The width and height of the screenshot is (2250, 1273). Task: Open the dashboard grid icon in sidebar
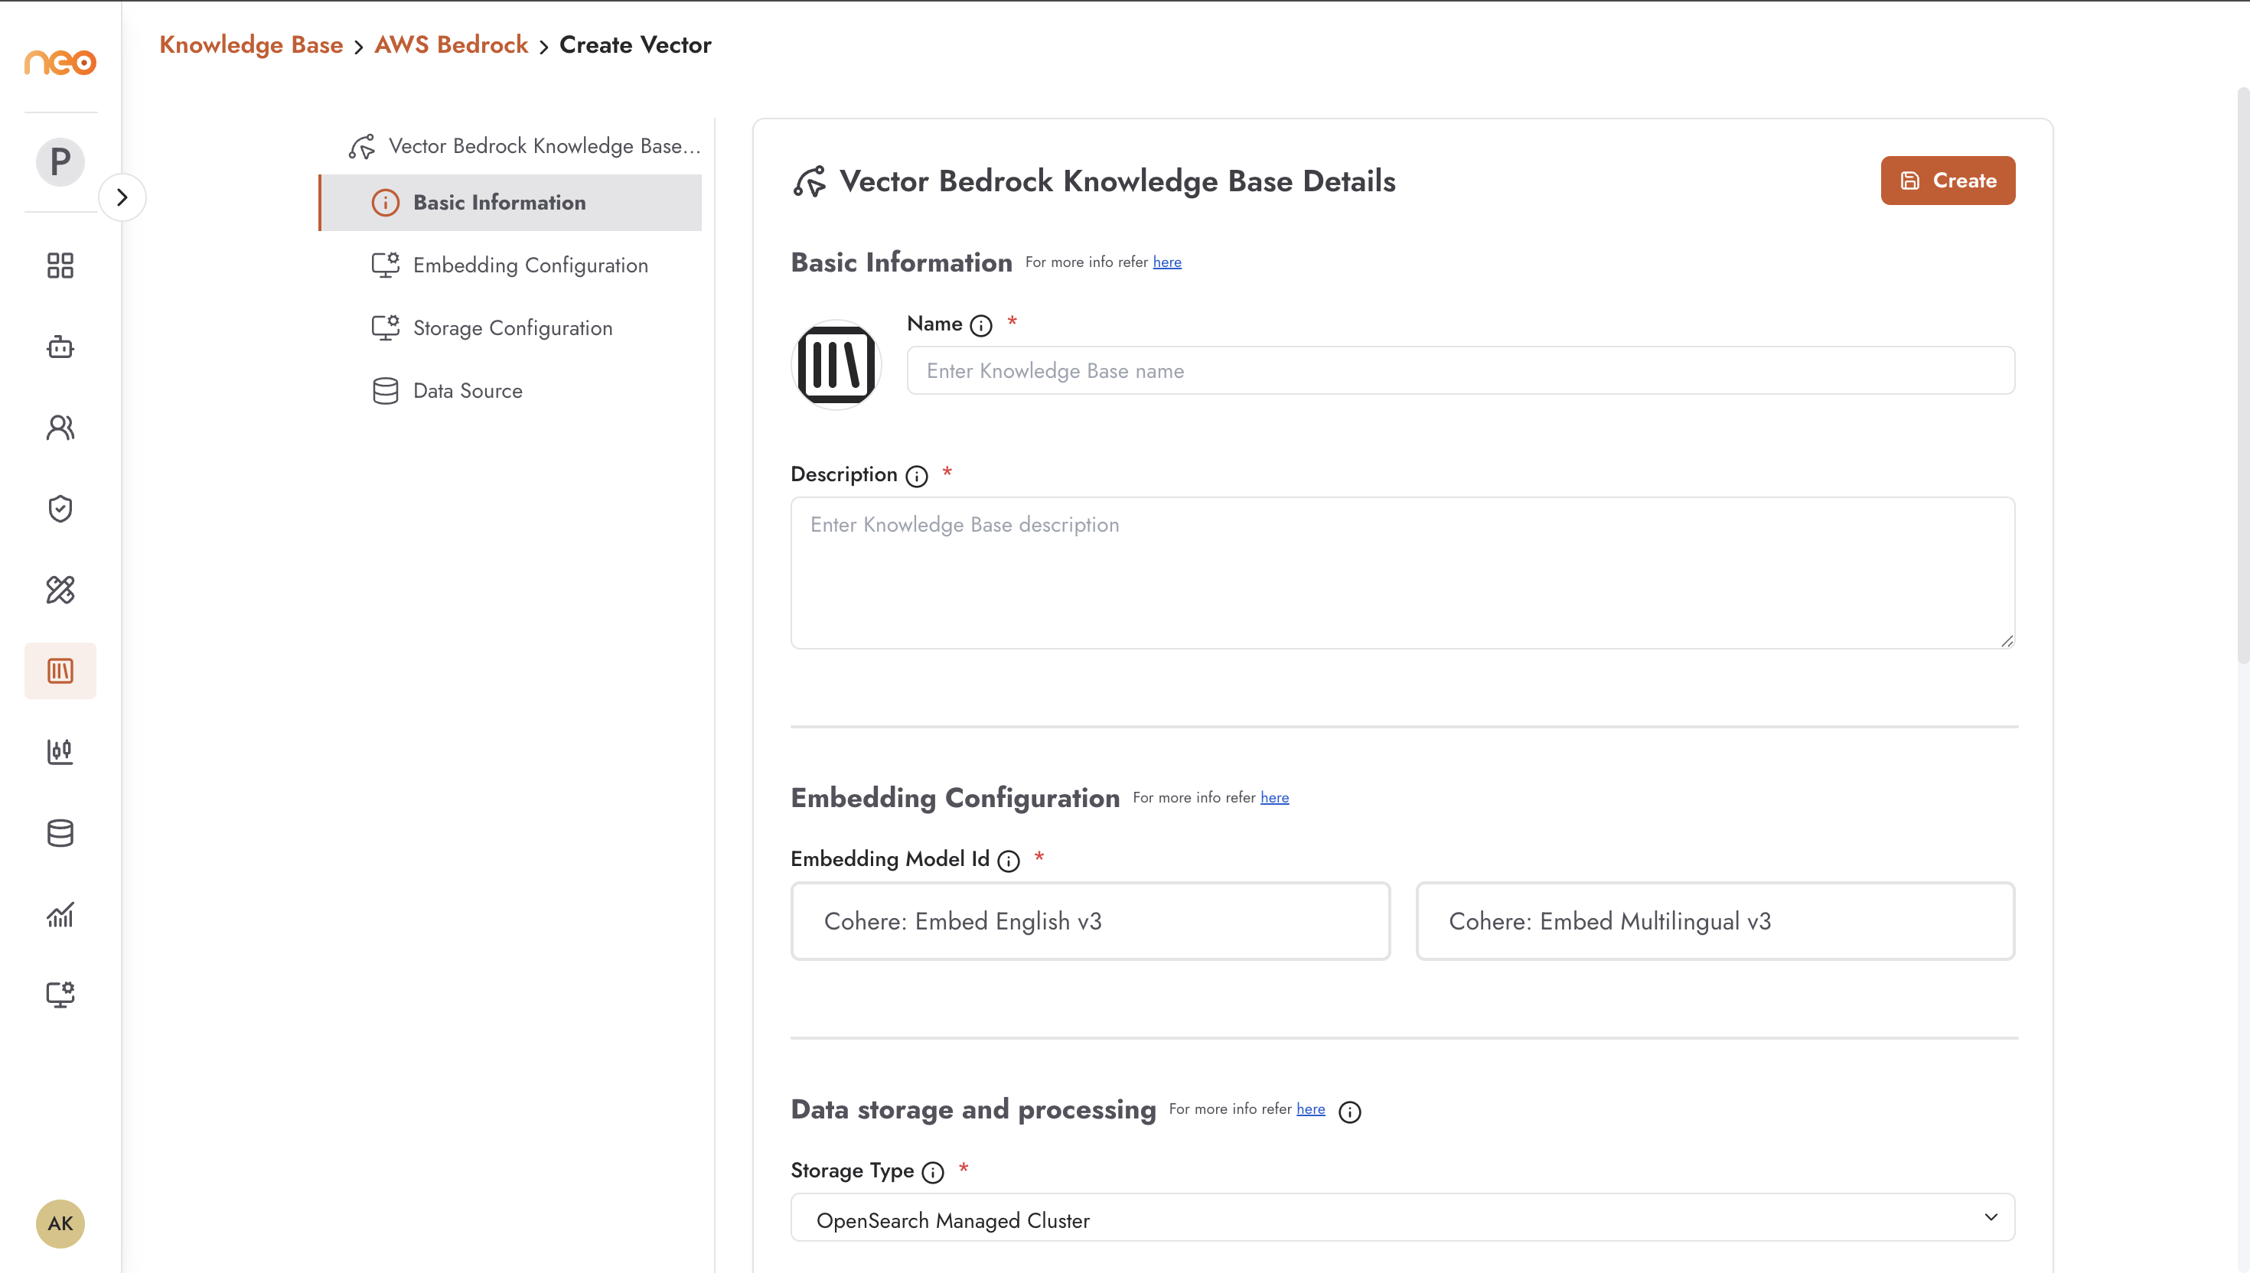coord(60,265)
